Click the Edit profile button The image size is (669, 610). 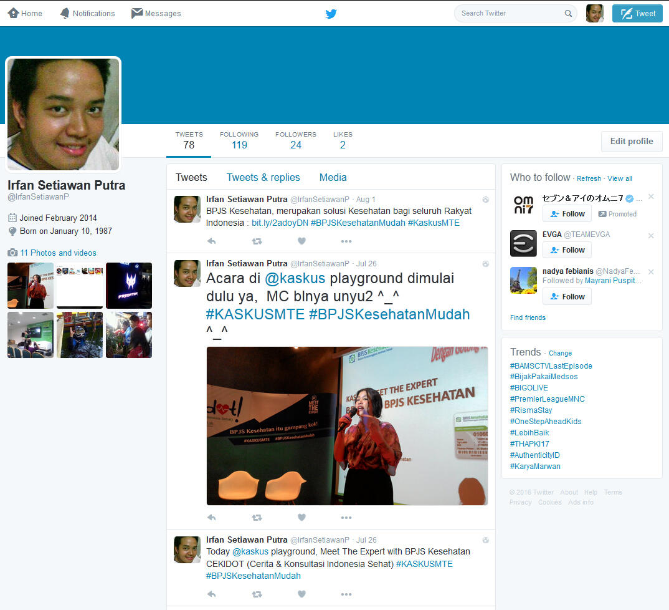pyautogui.click(x=631, y=141)
